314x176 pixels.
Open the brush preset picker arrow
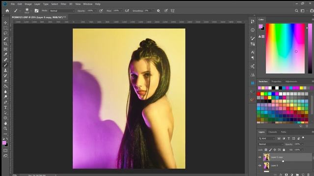[x=31, y=11]
